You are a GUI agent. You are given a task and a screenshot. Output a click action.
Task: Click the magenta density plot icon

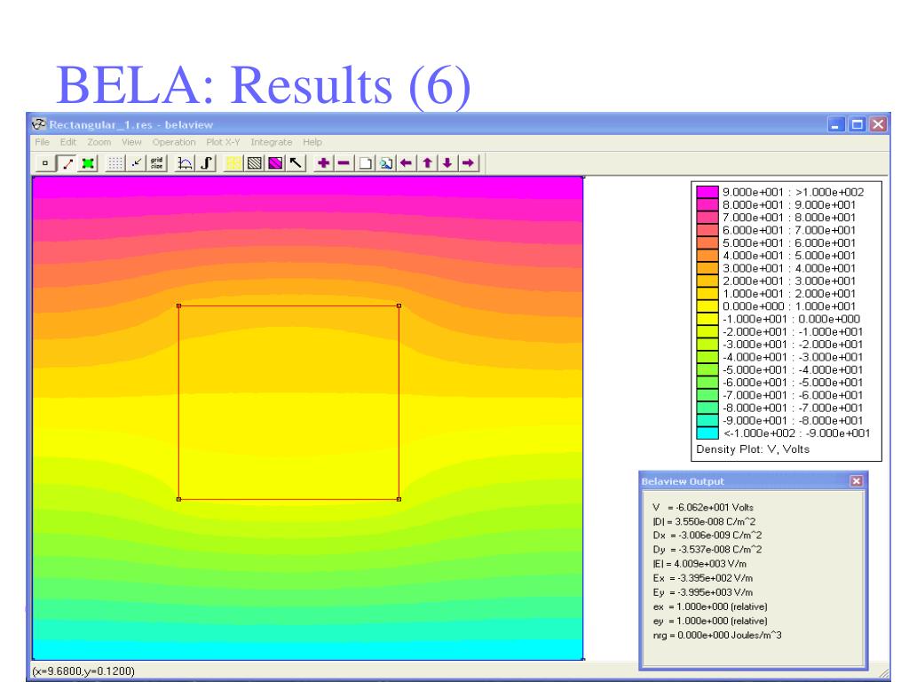coord(275,163)
